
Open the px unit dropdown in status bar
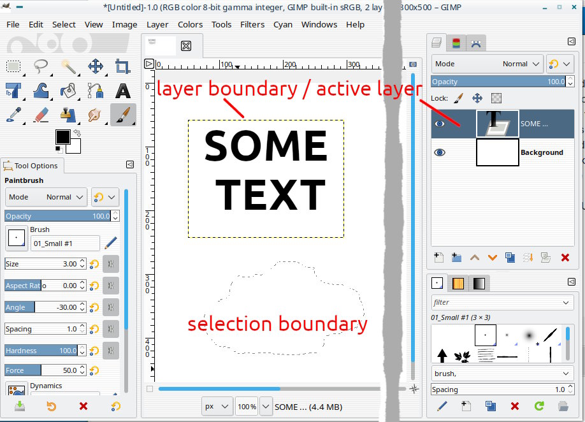[217, 406]
